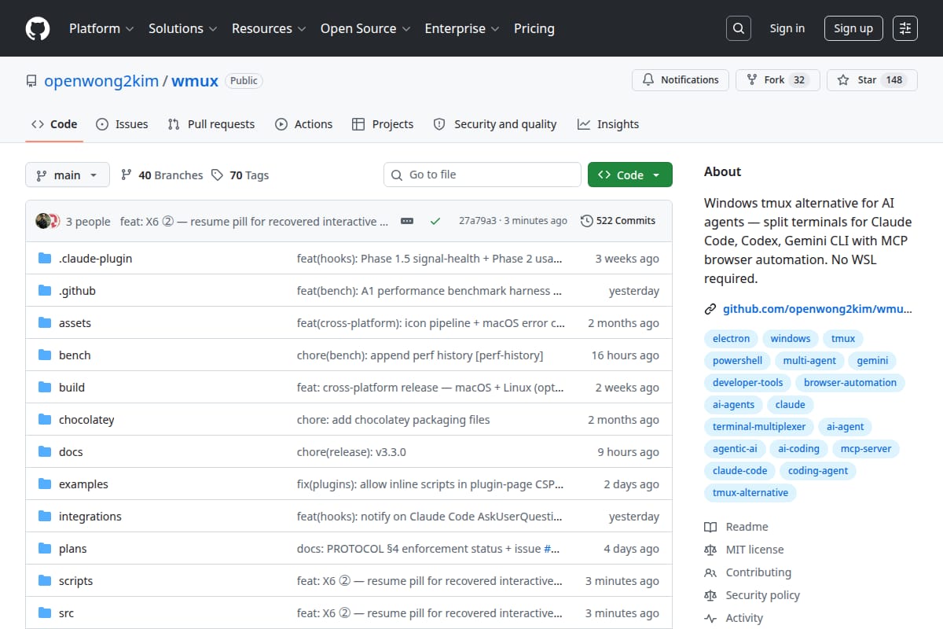The image size is (943, 629).
Task: Open the MIT license link
Action: pyautogui.click(x=754, y=550)
